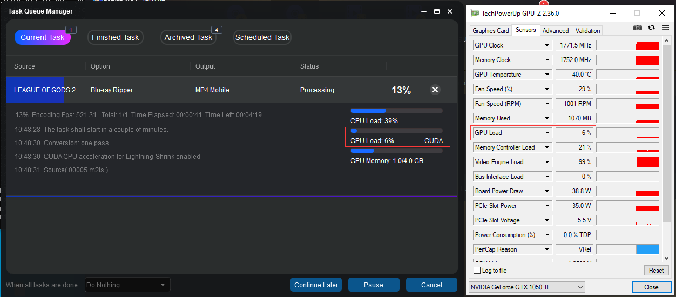Click the Output column header
This screenshot has width=676, height=297.
click(205, 66)
